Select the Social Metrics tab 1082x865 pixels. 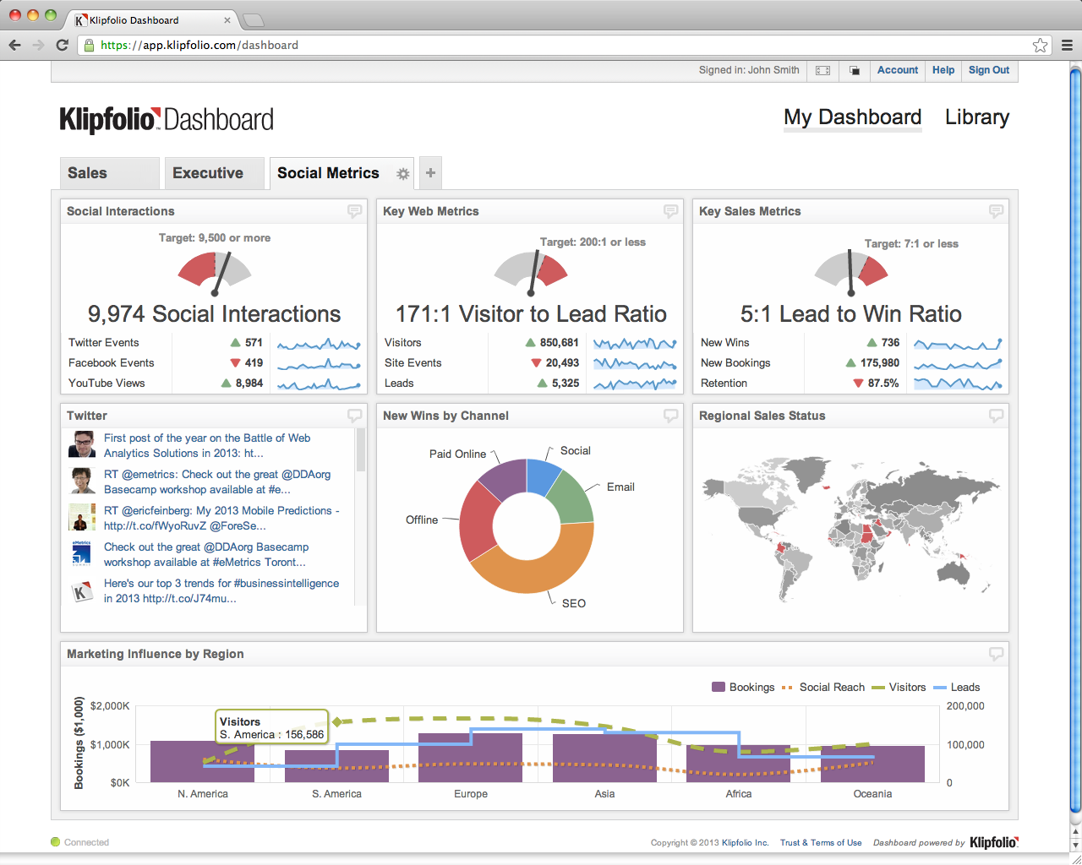pyautogui.click(x=328, y=173)
